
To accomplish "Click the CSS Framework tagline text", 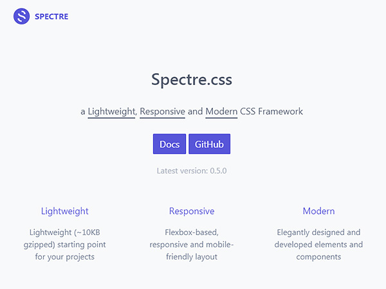I will click(271, 111).
